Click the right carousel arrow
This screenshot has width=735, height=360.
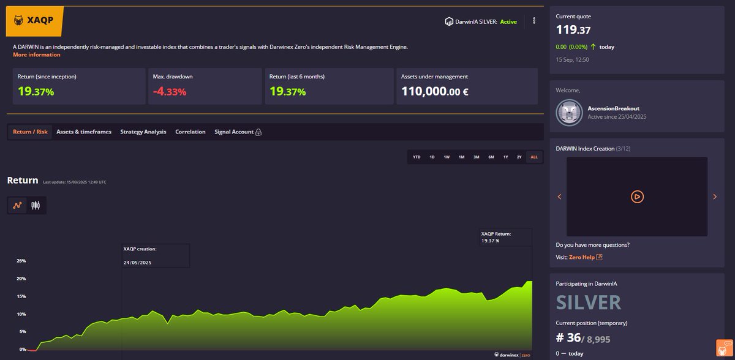[715, 197]
